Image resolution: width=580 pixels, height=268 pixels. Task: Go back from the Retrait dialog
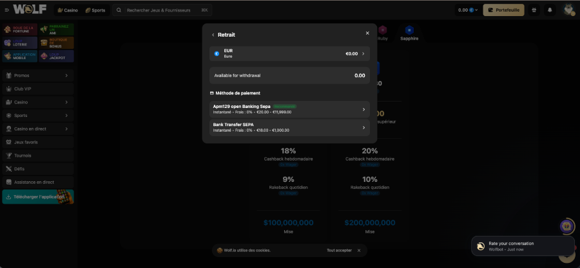pos(213,35)
